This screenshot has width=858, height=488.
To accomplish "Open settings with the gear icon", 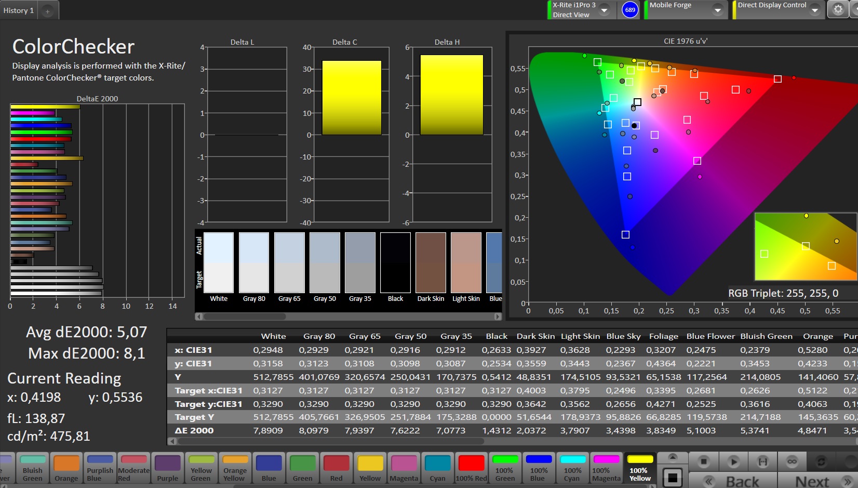I will [x=838, y=9].
